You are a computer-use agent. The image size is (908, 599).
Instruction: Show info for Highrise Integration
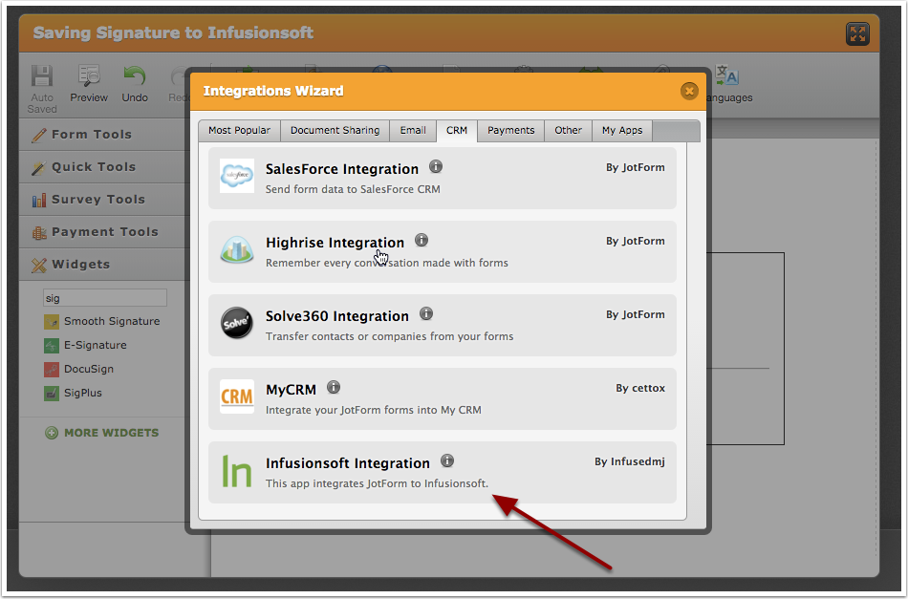tap(422, 240)
